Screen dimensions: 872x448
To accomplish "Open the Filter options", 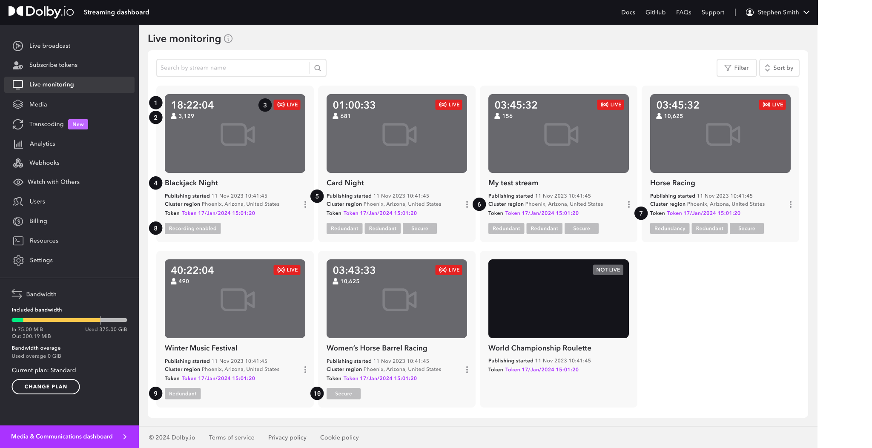I will point(736,68).
